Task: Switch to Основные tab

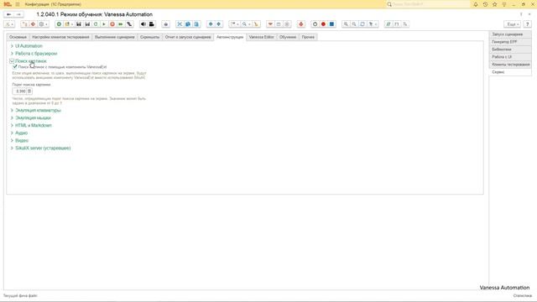Action: (18, 37)
